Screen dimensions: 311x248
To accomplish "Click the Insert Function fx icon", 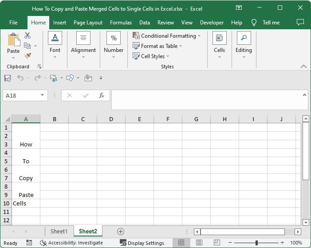I will pyautogui.click(x=101, y=95).
